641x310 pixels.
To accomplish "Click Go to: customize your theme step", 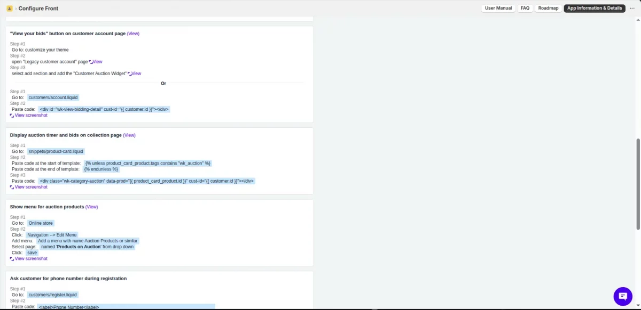I will click(40, 50).
